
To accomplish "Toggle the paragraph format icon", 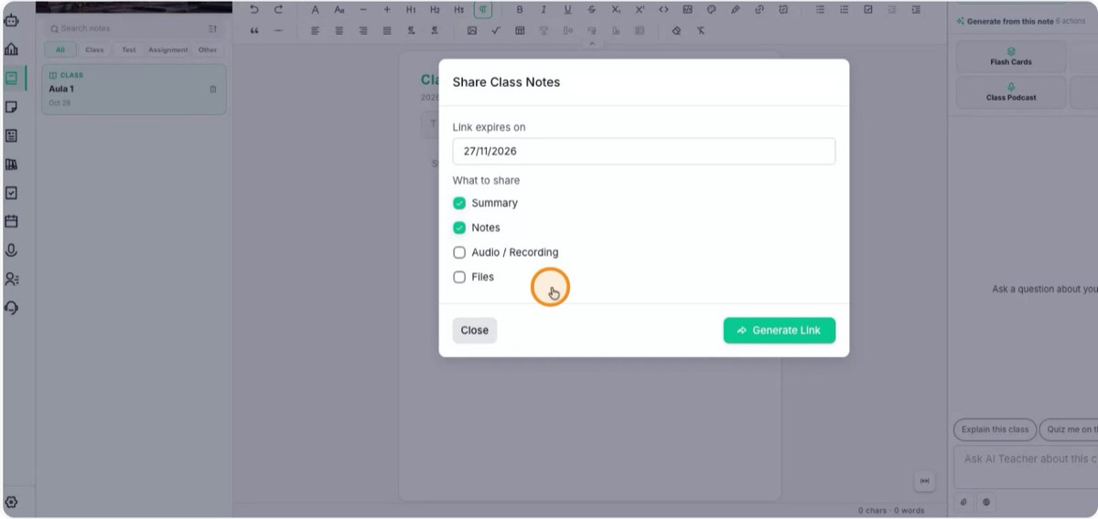I will 482,9.
